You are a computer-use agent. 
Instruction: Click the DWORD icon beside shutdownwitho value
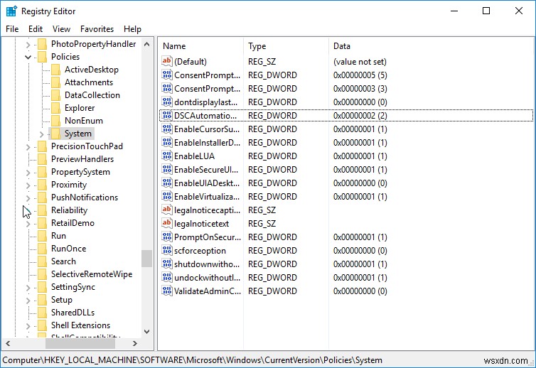click(167, 264)
